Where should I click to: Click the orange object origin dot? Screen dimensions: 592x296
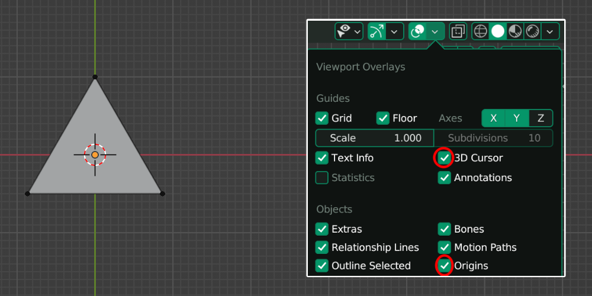(95, 155)
